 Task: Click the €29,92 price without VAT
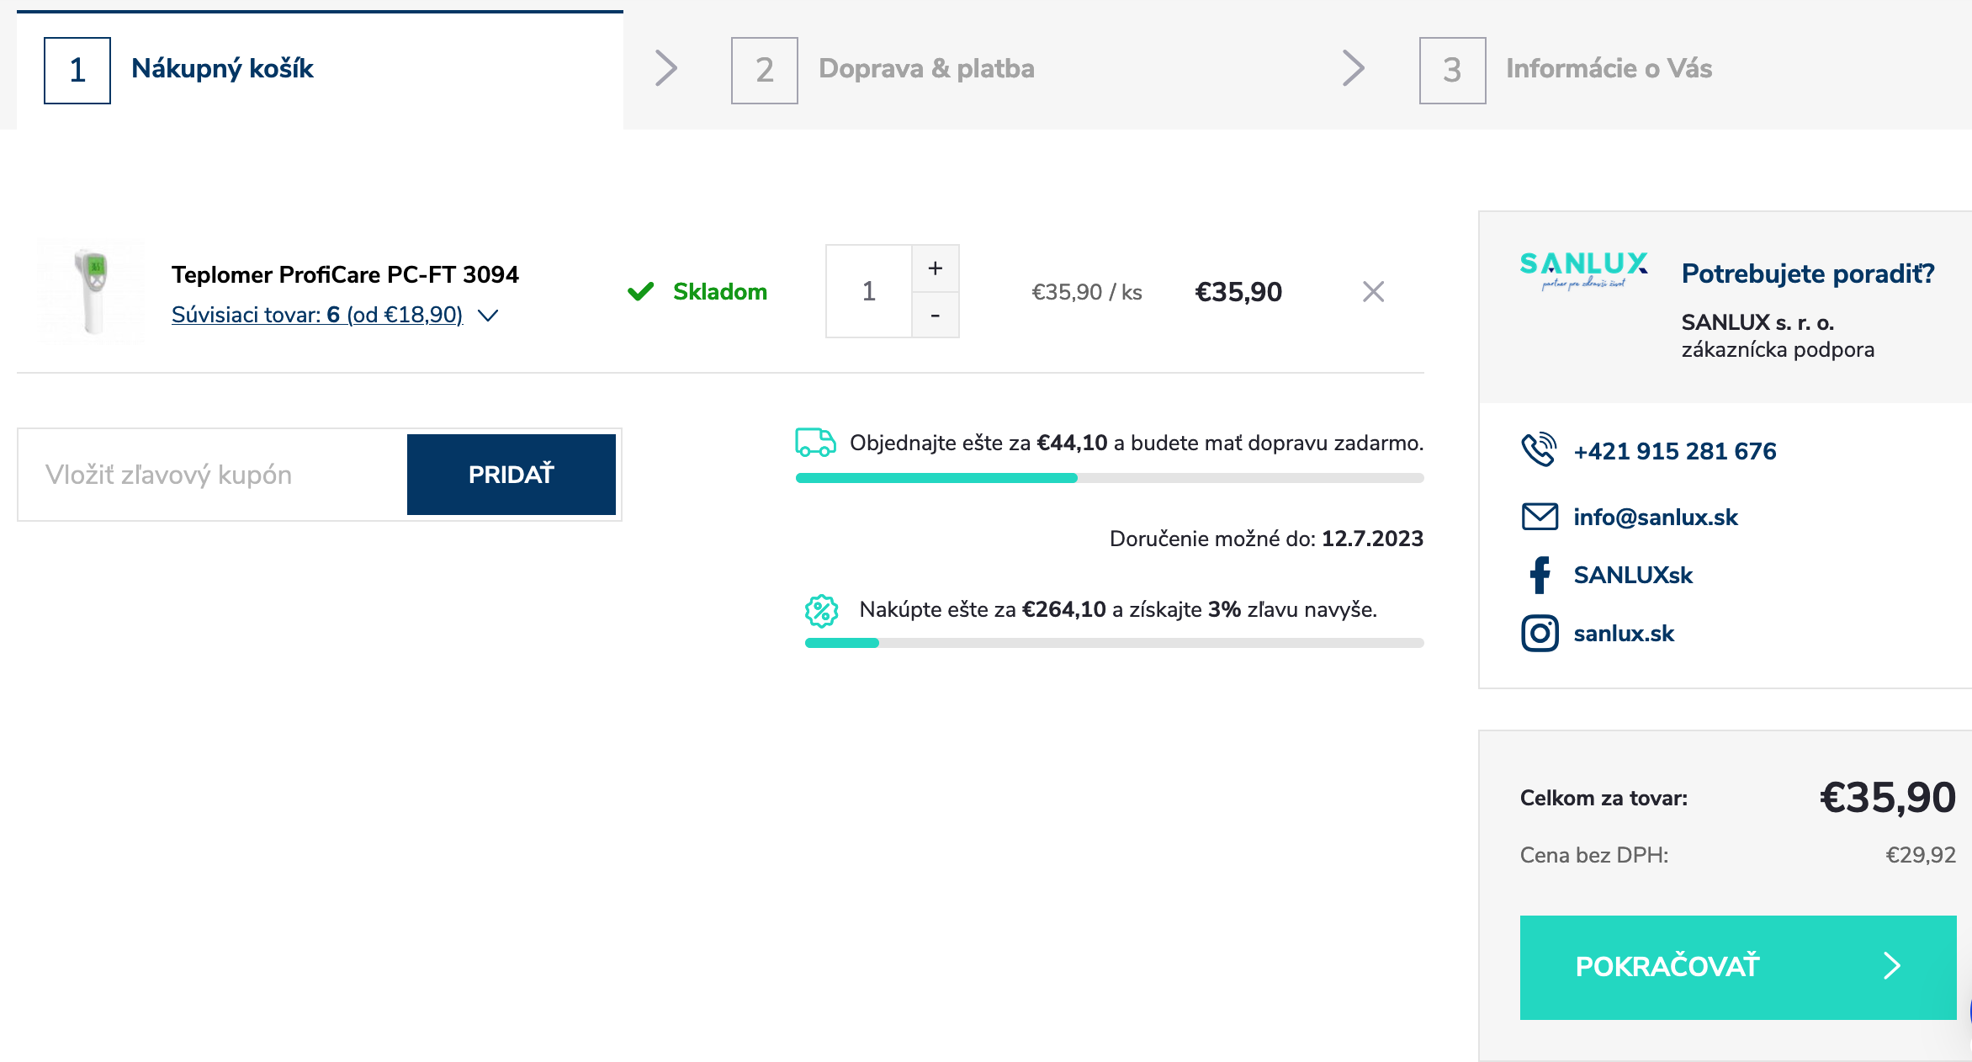(x=1921, y=855)
